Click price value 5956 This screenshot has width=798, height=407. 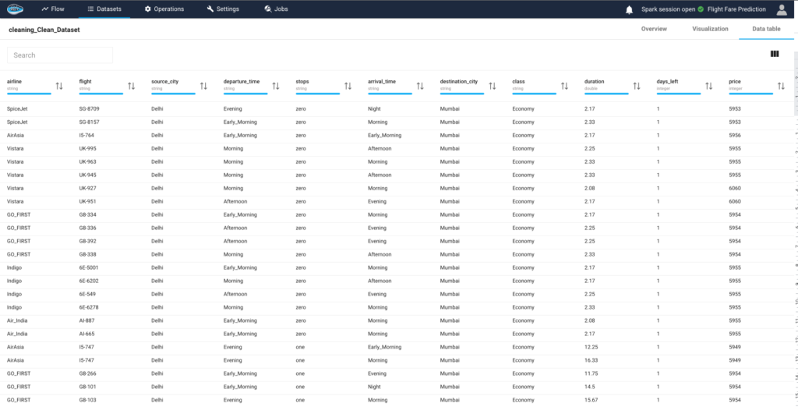[x=735, y=136]
